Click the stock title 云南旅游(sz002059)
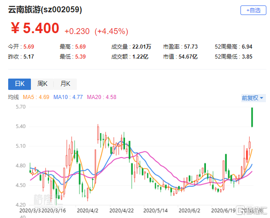Image resolution: width=270 pixels, height=218 pixels. click(x=45, y=10)
